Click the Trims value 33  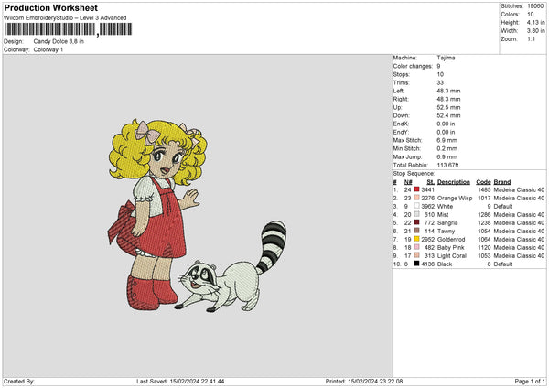(x=440, y=82)
